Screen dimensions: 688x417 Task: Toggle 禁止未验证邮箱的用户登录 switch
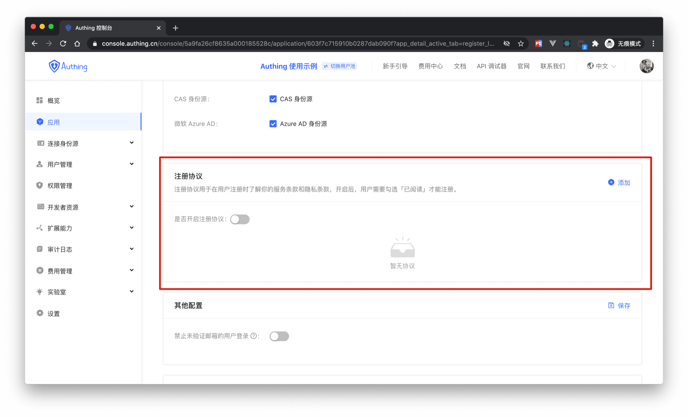coord(279,336)
